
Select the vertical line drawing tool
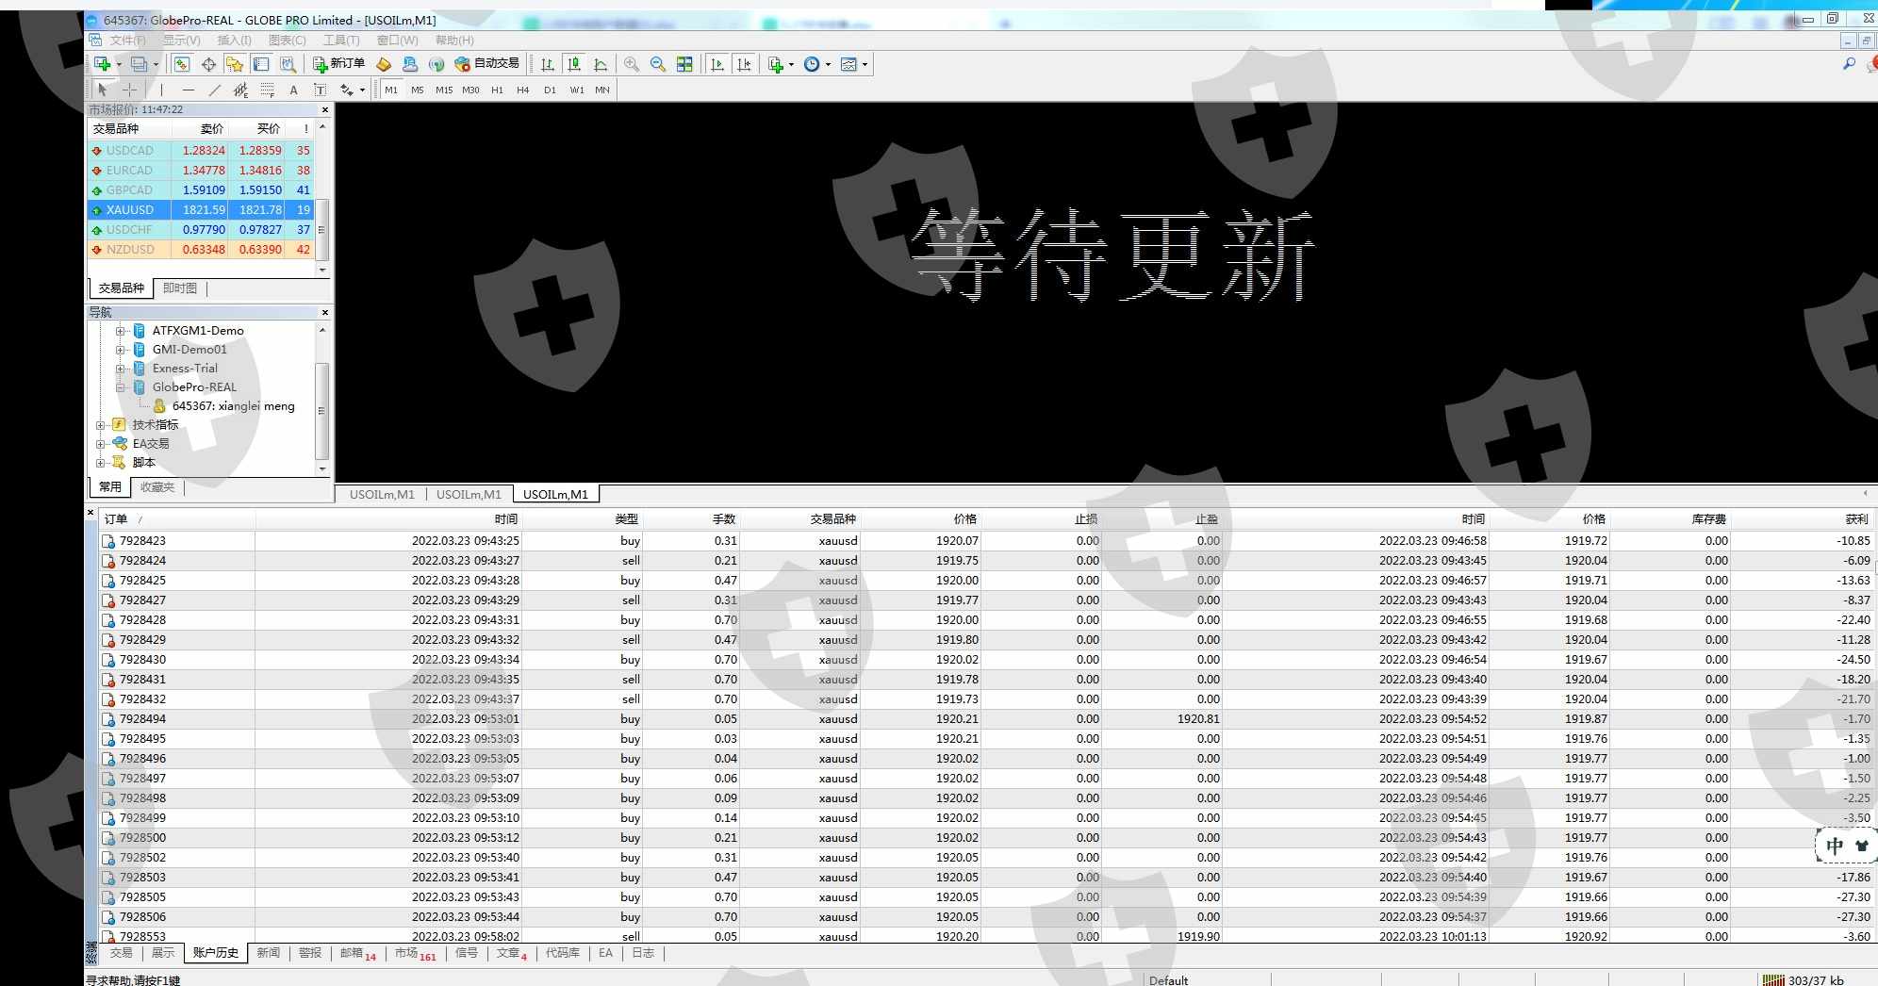click(x=161, y=90)
